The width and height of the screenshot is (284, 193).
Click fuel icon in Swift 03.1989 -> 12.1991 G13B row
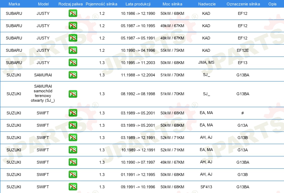pos(73,137)
